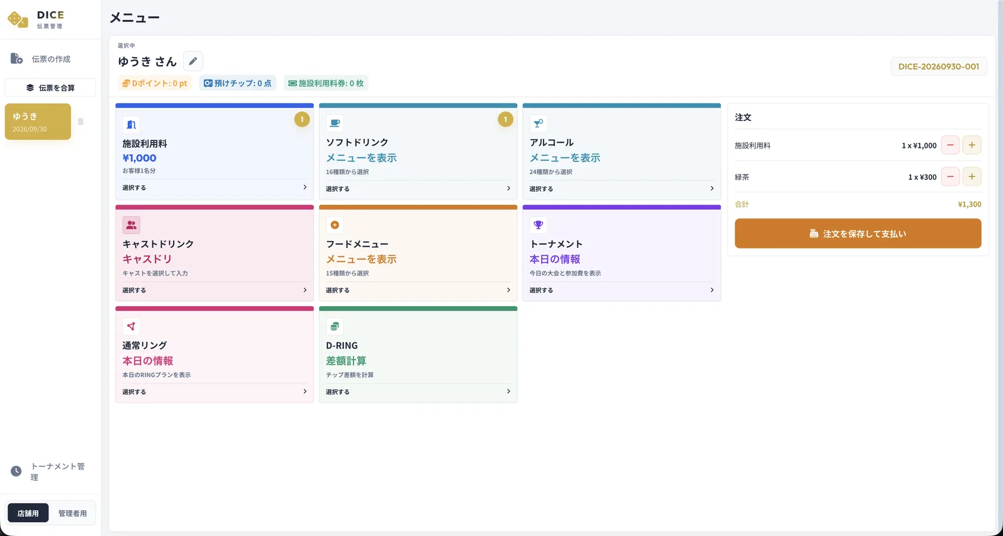Select the ゆうき slip card
The height and width of the screenshot is (536, 1003).
(38, 121)
